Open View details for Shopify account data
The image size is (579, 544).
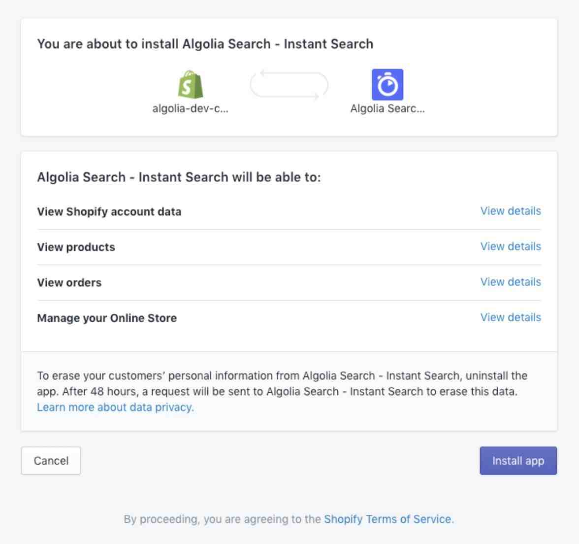(x=510, y=211)
